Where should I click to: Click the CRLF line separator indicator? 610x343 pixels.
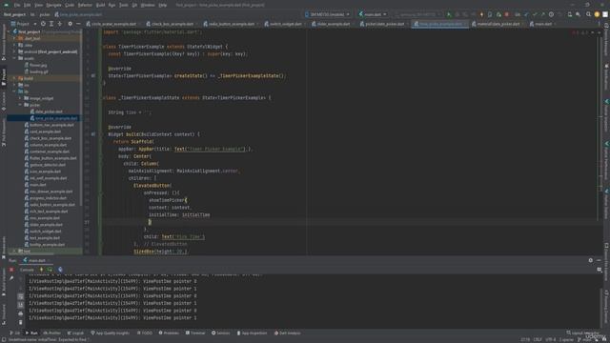pos(538,339)
